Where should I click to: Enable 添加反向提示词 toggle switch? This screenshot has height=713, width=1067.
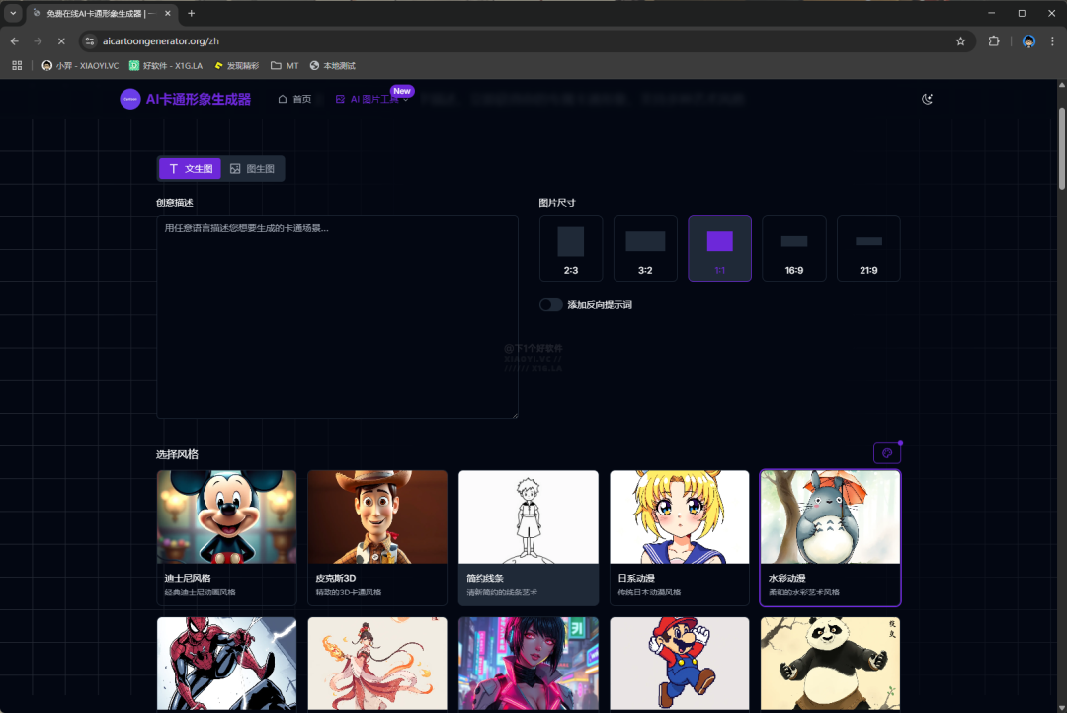pos(551,305)
